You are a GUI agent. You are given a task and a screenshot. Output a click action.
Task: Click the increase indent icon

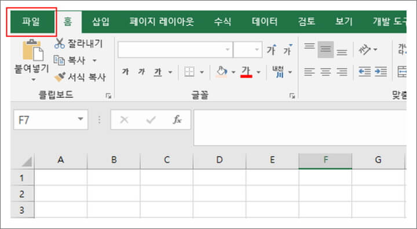pos(381,72)
